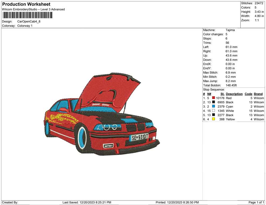This screenshot has width=266, height=205.
Task: Click the design name CarOpenCab4_8
Action: (x=29, y=22)
